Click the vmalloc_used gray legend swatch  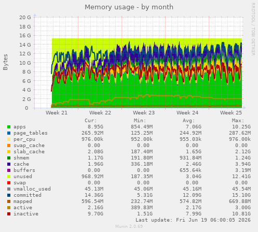(x=9, y=189)
